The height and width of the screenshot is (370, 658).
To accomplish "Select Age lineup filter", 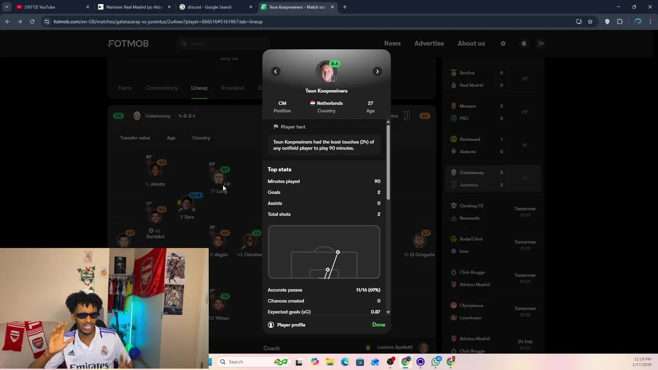I will click(x=171, y=138).
